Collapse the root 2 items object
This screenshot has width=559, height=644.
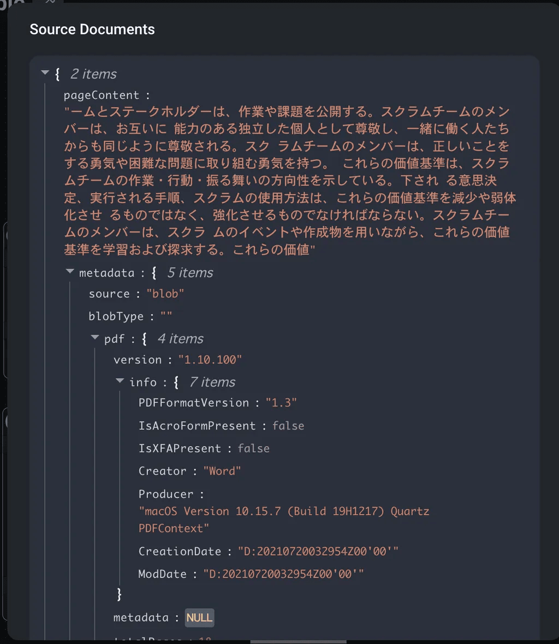coord(45,73)
